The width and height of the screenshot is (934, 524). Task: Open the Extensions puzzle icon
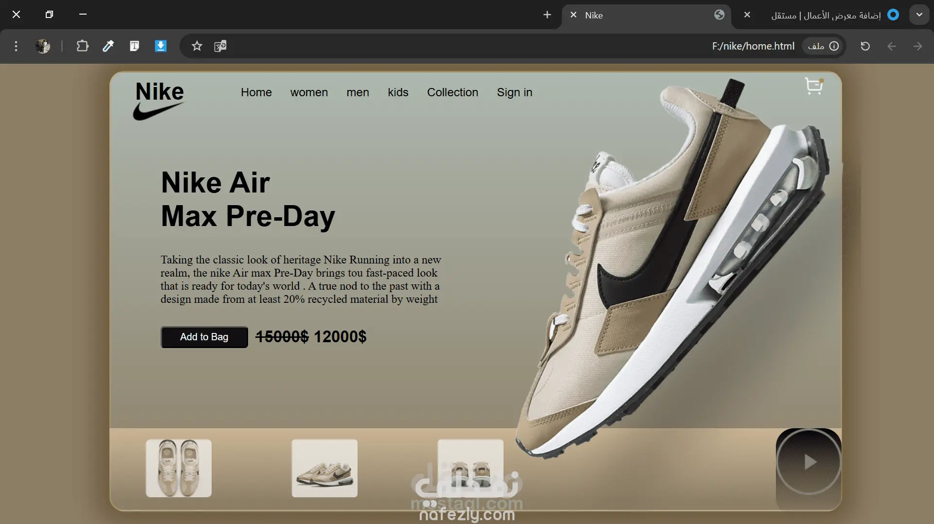[82, 46]
